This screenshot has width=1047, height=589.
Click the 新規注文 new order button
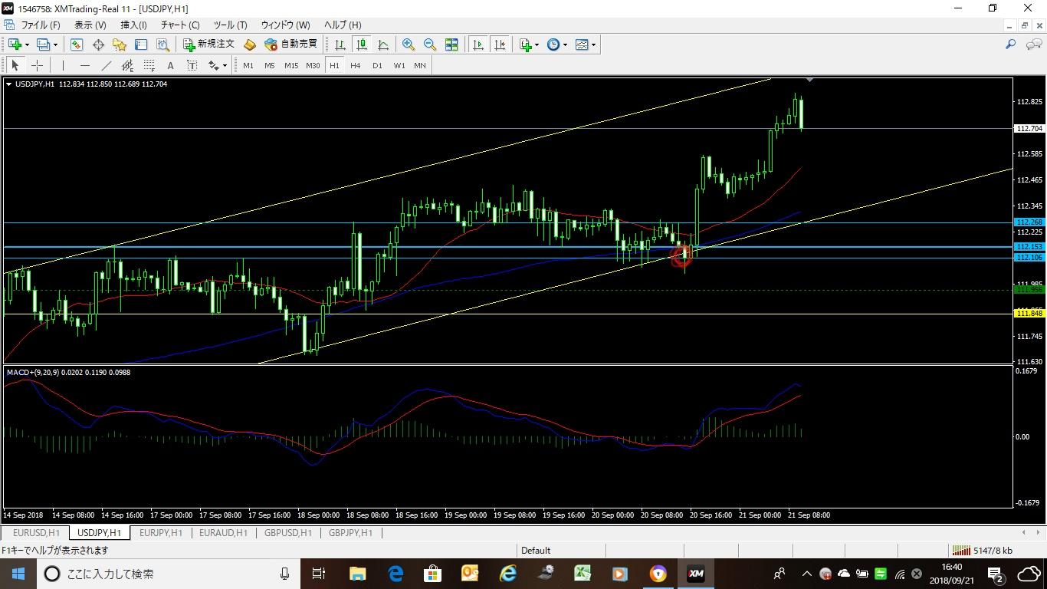(209, 44)
